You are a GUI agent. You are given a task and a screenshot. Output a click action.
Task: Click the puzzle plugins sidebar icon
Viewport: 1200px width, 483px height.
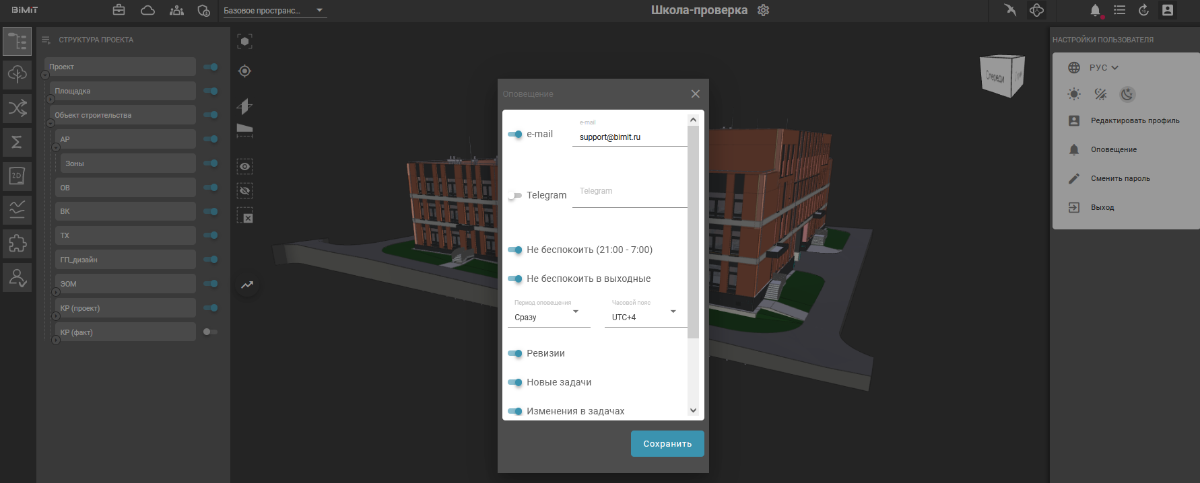(x=17, y=243)
